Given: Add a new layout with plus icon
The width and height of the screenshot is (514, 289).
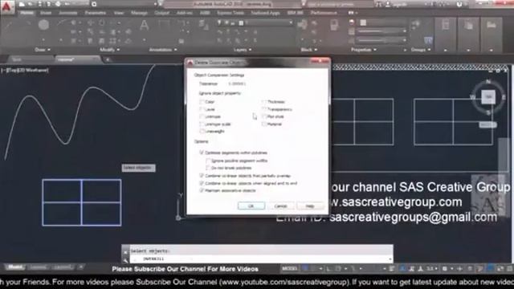Looking at the screenshot, I should tap(81, 267).
